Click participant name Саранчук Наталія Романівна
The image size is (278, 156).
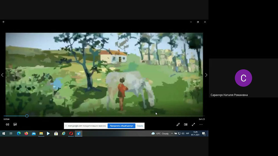pyautogui.click(x=229, y=95)
